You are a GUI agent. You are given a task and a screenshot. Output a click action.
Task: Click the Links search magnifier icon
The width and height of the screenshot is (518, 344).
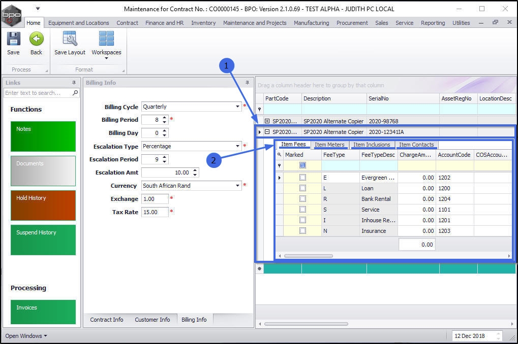pos(75,93)
